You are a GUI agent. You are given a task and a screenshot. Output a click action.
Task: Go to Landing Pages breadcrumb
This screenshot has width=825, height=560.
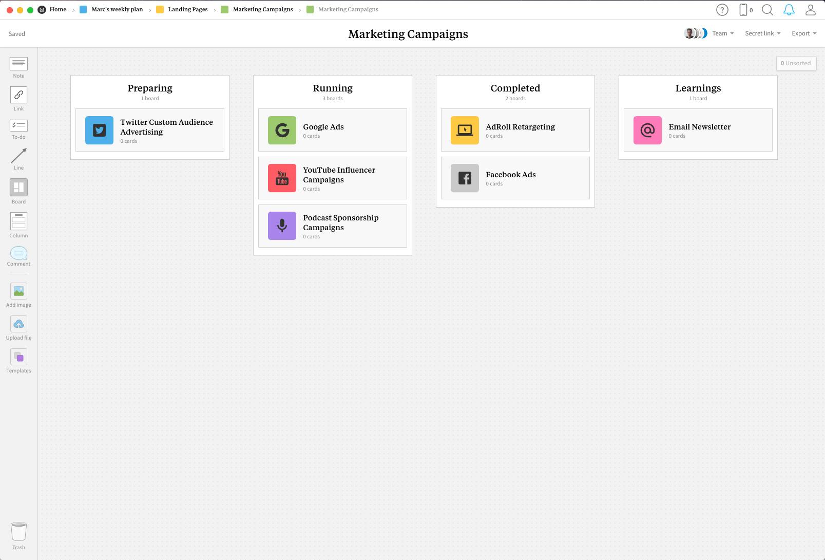point(188,9)
